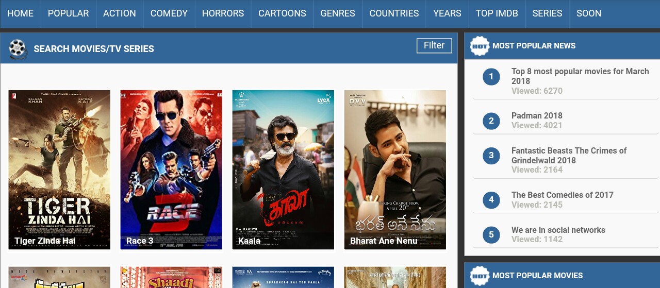
Task: Click the Filter button
Action: pyautogui.click(x=434, y=45)
